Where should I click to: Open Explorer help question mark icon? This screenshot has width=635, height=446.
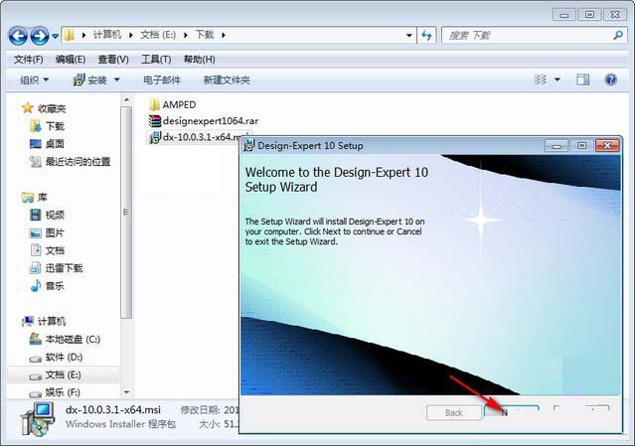611,79
